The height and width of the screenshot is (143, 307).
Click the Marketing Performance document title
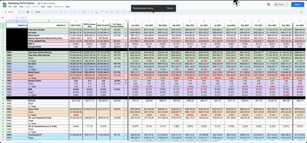coord(21,3)
